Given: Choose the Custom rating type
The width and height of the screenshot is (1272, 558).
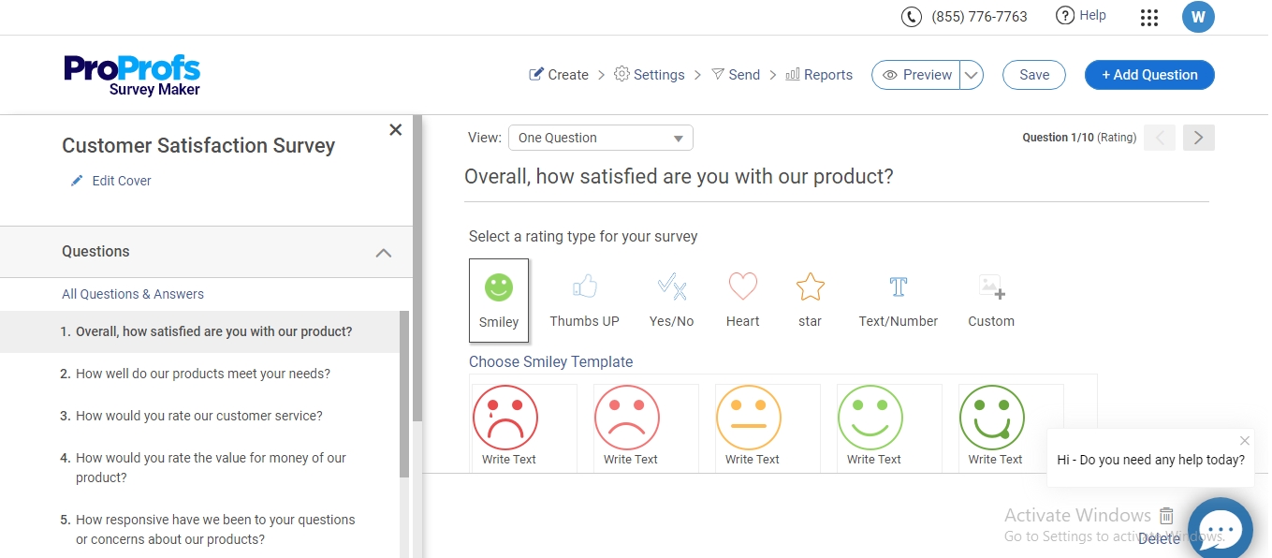Looking at the screenshot, I should tap(990, 298).
